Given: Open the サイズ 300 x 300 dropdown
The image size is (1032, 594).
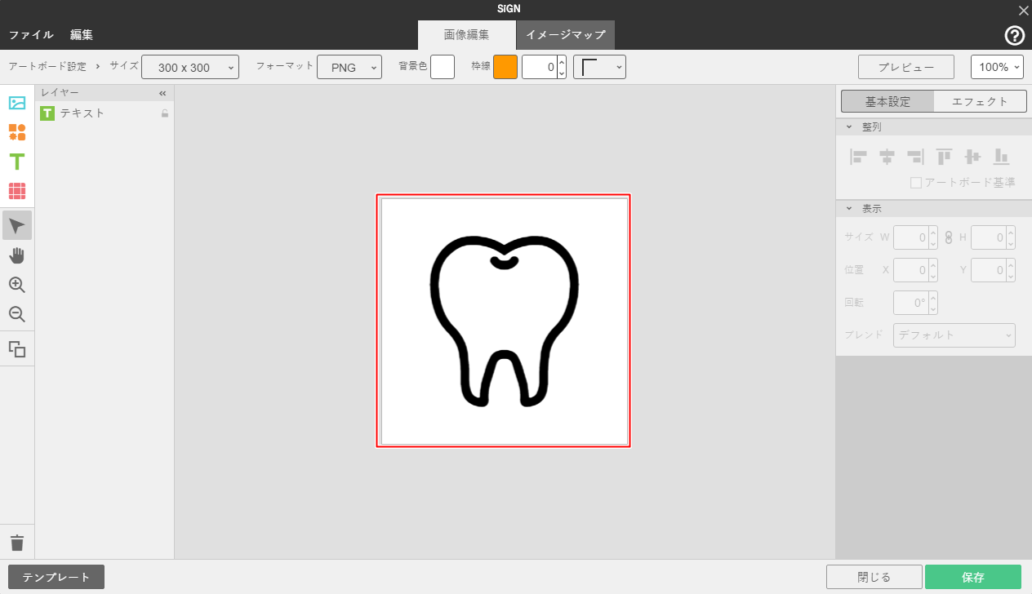Looking at the screenshot, I should pos(190,67).
